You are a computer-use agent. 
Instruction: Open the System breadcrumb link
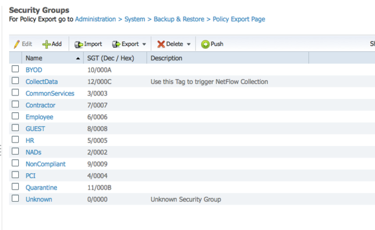point(134,19)
